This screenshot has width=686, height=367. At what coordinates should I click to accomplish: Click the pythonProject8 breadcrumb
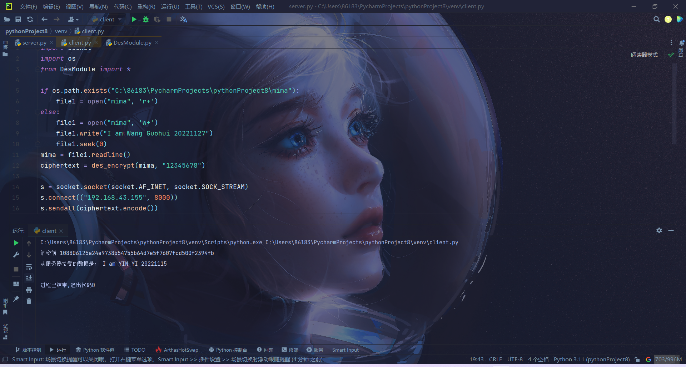tap(26, 31)
